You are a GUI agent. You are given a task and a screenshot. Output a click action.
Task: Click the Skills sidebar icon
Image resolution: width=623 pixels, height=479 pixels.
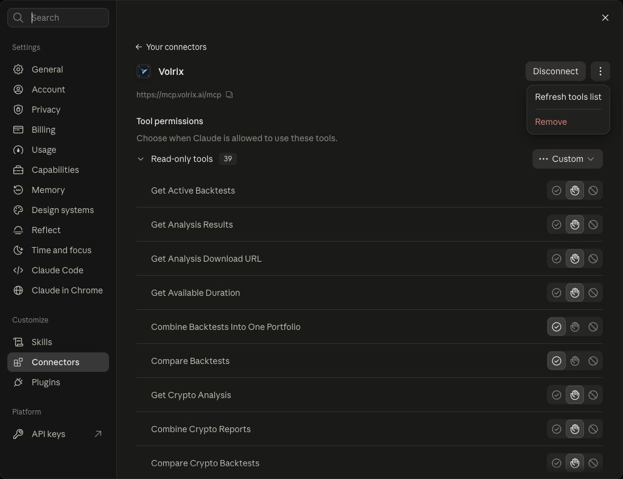(x=18, y=342)
